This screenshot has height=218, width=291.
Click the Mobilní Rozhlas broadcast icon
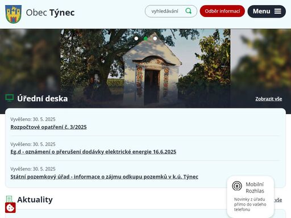pyautogui.click(x=237, y=186)
